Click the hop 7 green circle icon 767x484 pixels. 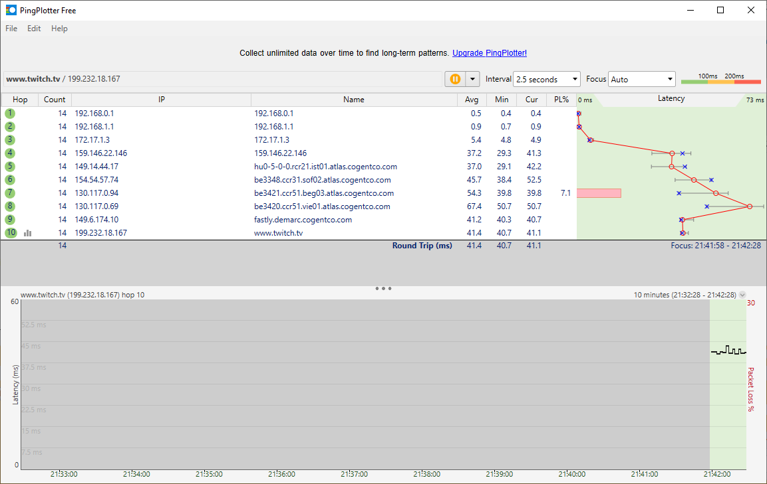tap(10, 193)
